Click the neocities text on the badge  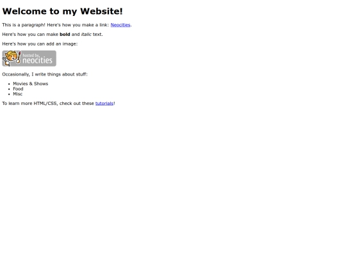38,60
